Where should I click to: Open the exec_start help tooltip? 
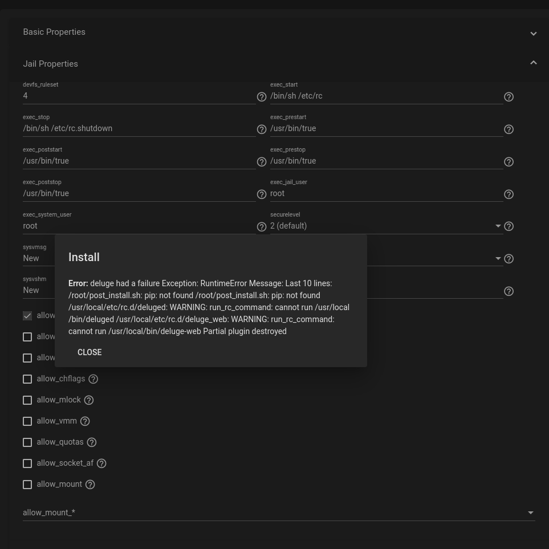point(509,97)
